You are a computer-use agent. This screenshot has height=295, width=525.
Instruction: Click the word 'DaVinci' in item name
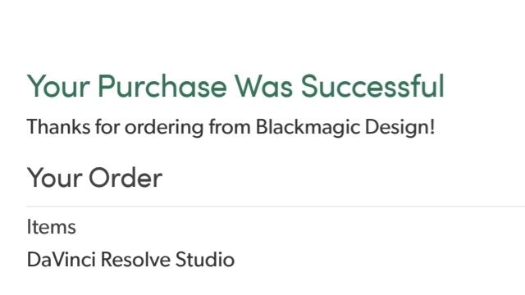tap(62, 260)
